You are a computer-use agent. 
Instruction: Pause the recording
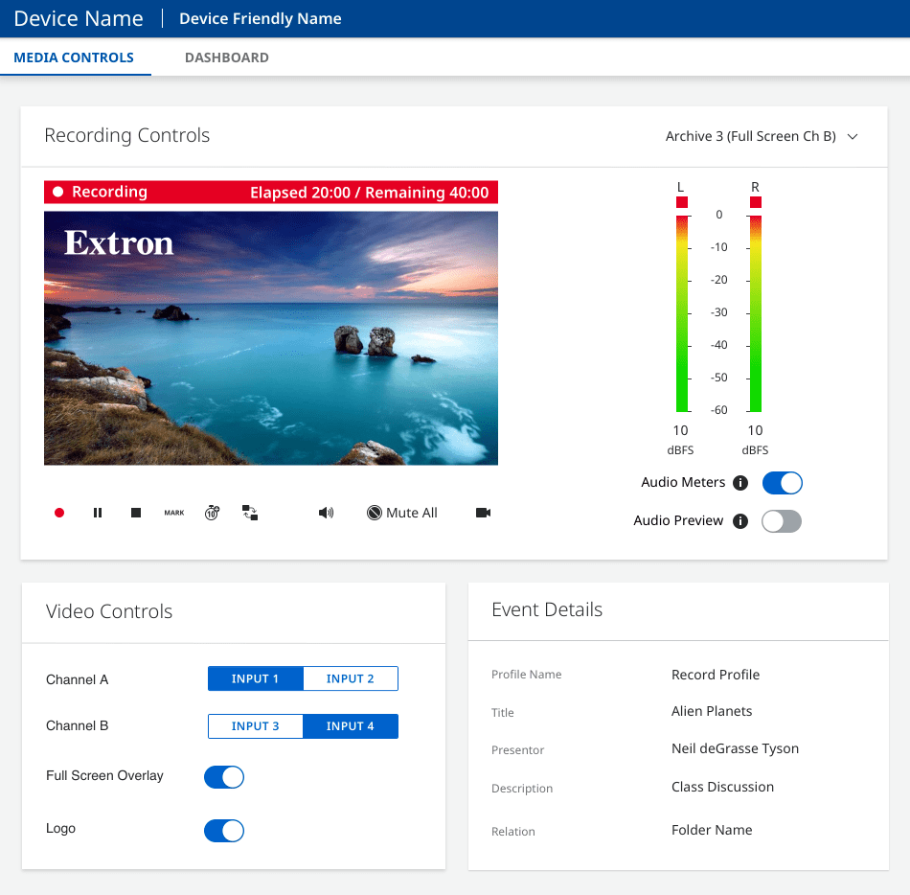click(98, 513)
